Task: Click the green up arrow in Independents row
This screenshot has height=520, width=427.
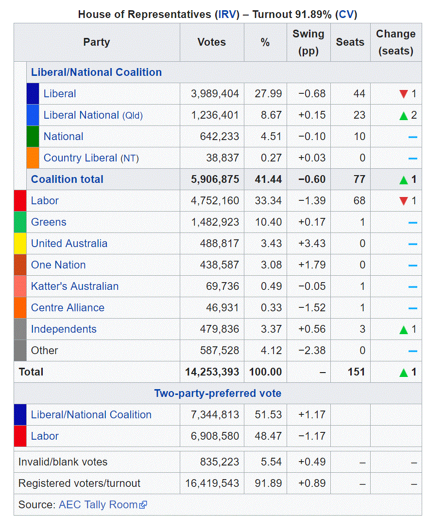Action: (403, 330)
